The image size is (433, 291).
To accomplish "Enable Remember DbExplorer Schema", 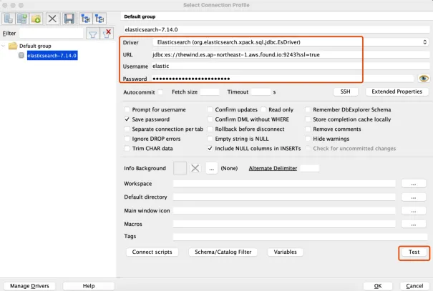I will (x=308, y=109).
